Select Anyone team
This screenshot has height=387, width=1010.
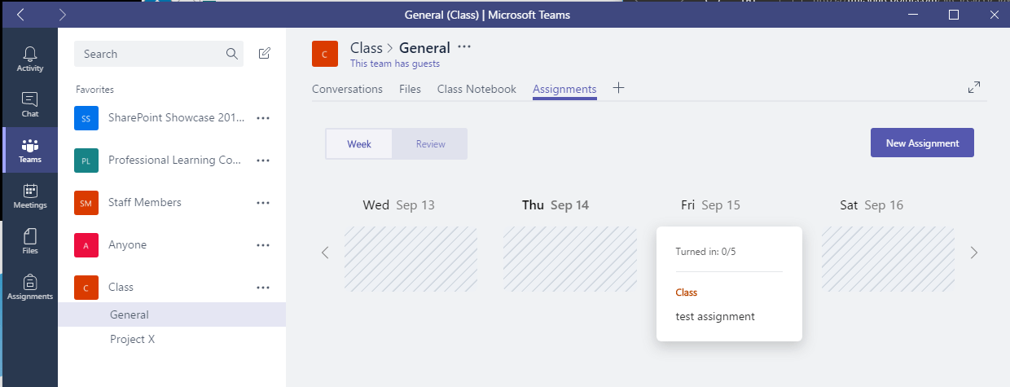(127, 245)
